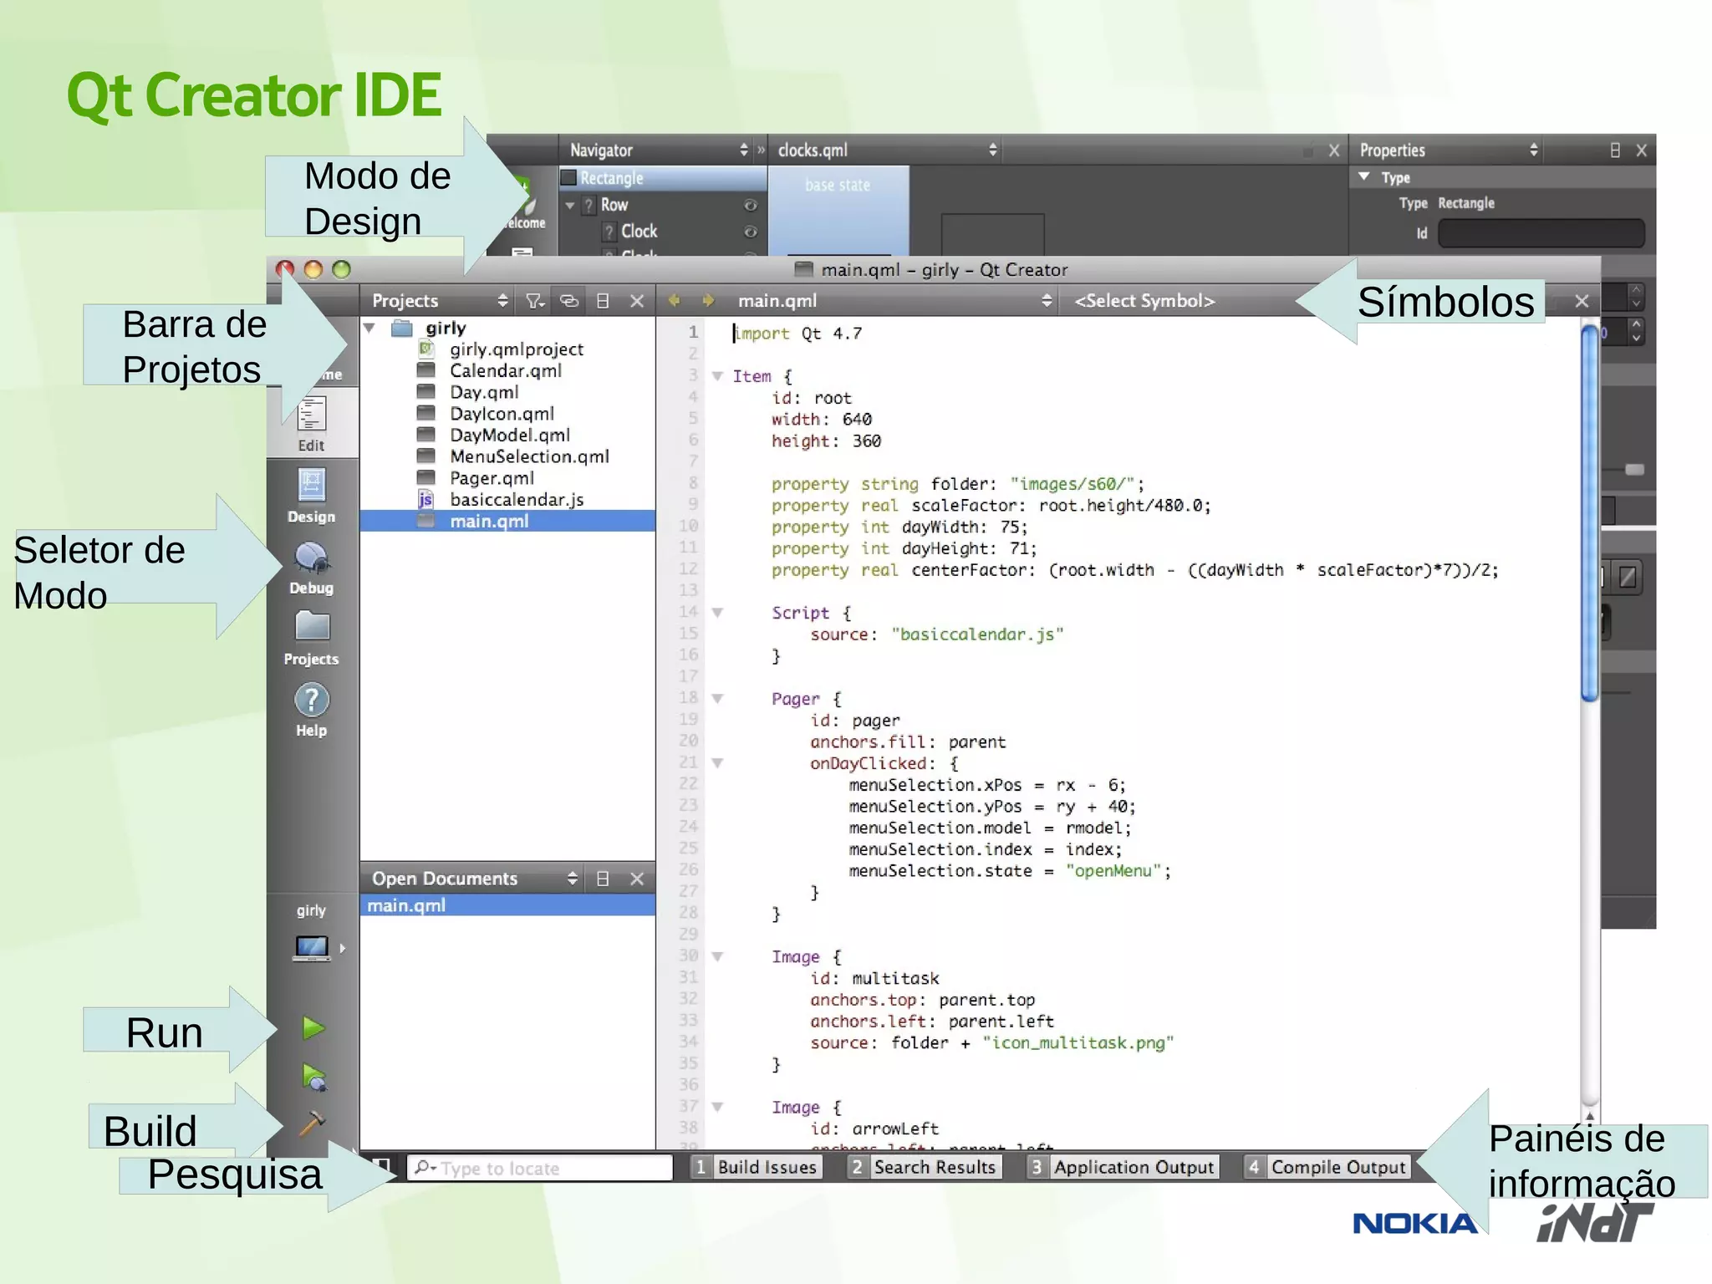The width and height of the screenshot is (1712, 1284).
Task: Select main.qml in the project tree
Action: tap(507, 521)
